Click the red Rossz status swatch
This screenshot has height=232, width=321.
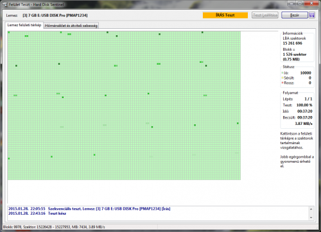(x=282, y=83)
